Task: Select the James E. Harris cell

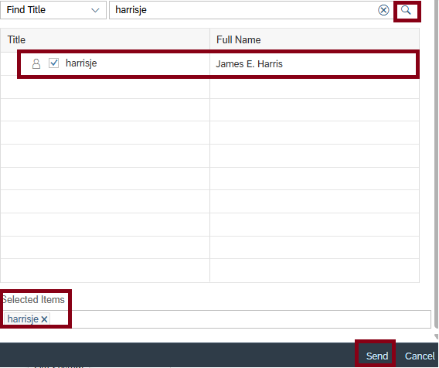Action: pos(315,64)
